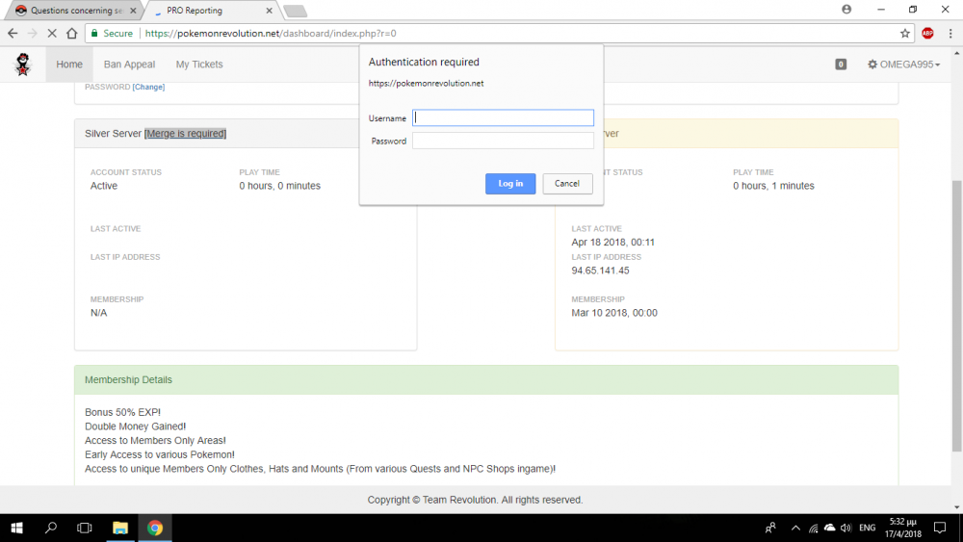Open a new browser tab
963x542 pixels.
[296, 11]
